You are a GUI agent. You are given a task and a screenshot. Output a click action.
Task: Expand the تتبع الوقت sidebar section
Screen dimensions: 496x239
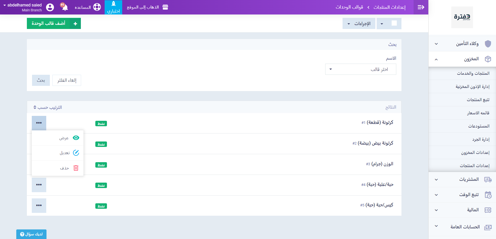click(436, 195)
